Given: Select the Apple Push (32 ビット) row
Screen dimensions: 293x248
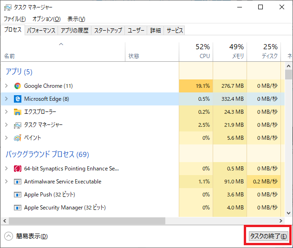Looking at the screenshot, I should coord(50,195).
